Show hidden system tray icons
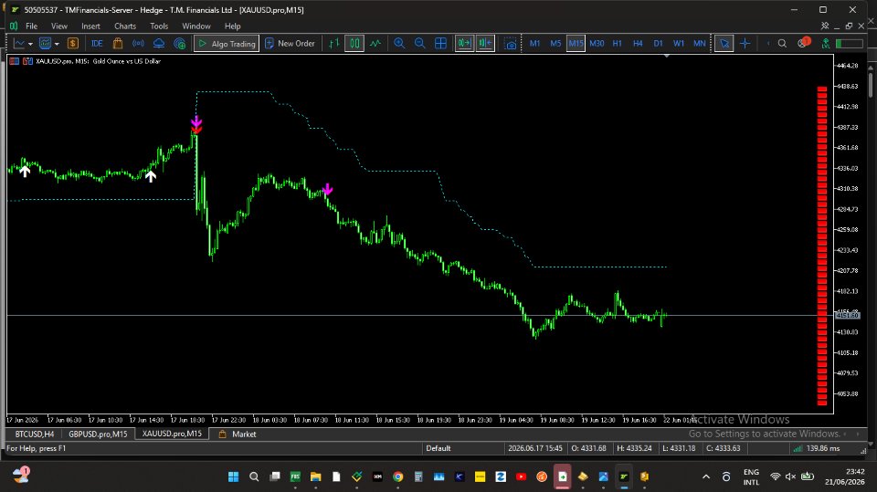The width and height of the screenshot is (877, 492). click(706, 476)
